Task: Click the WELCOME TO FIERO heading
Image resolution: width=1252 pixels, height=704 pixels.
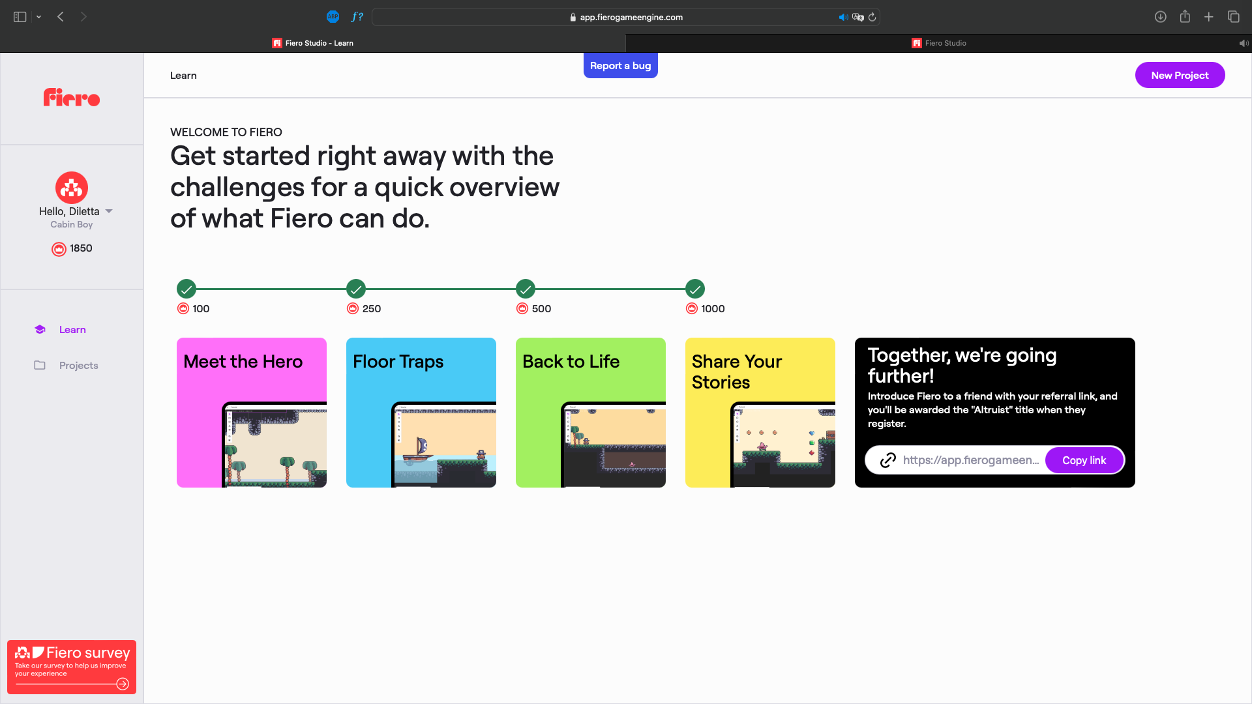Action: [x=226, y=132]
